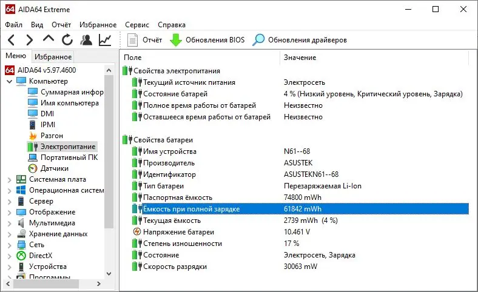Click the flame icon beside Разгон

tap(33, 136)
